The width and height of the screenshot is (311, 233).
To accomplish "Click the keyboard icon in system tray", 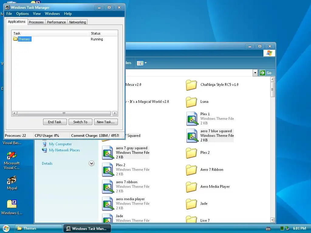I will (268, 229).
